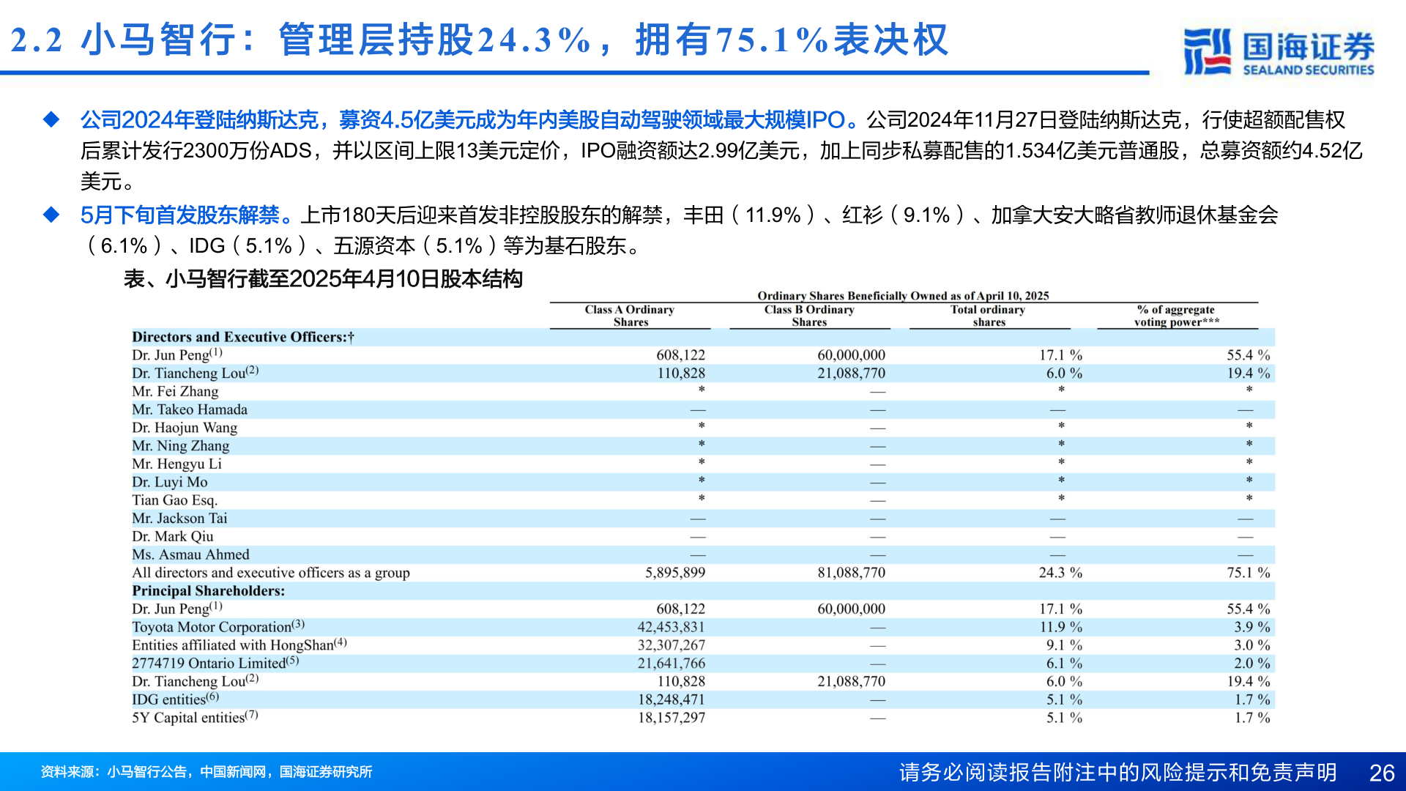This screenshot has width=1406, height=791.
Task: Select the Total ordinary shares header
Action: [989, 316]
